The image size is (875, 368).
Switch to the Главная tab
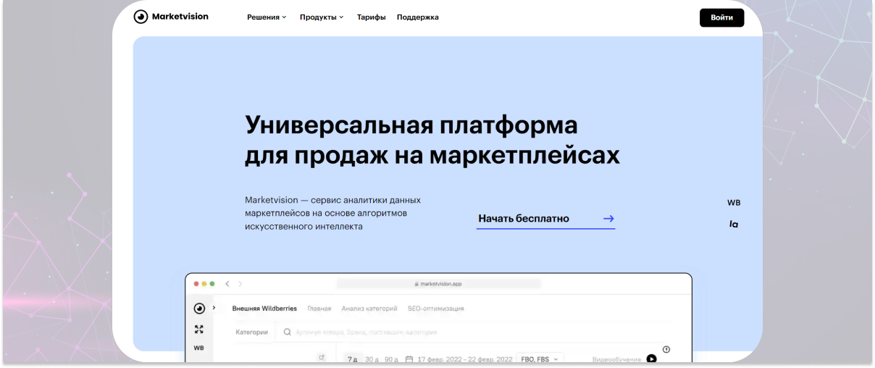click(x=319, y=309)
